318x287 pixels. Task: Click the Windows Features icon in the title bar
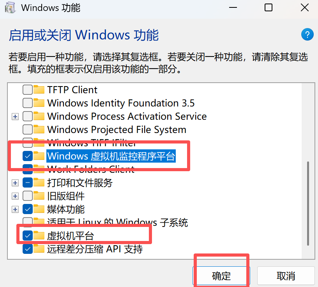click(10, 7)
